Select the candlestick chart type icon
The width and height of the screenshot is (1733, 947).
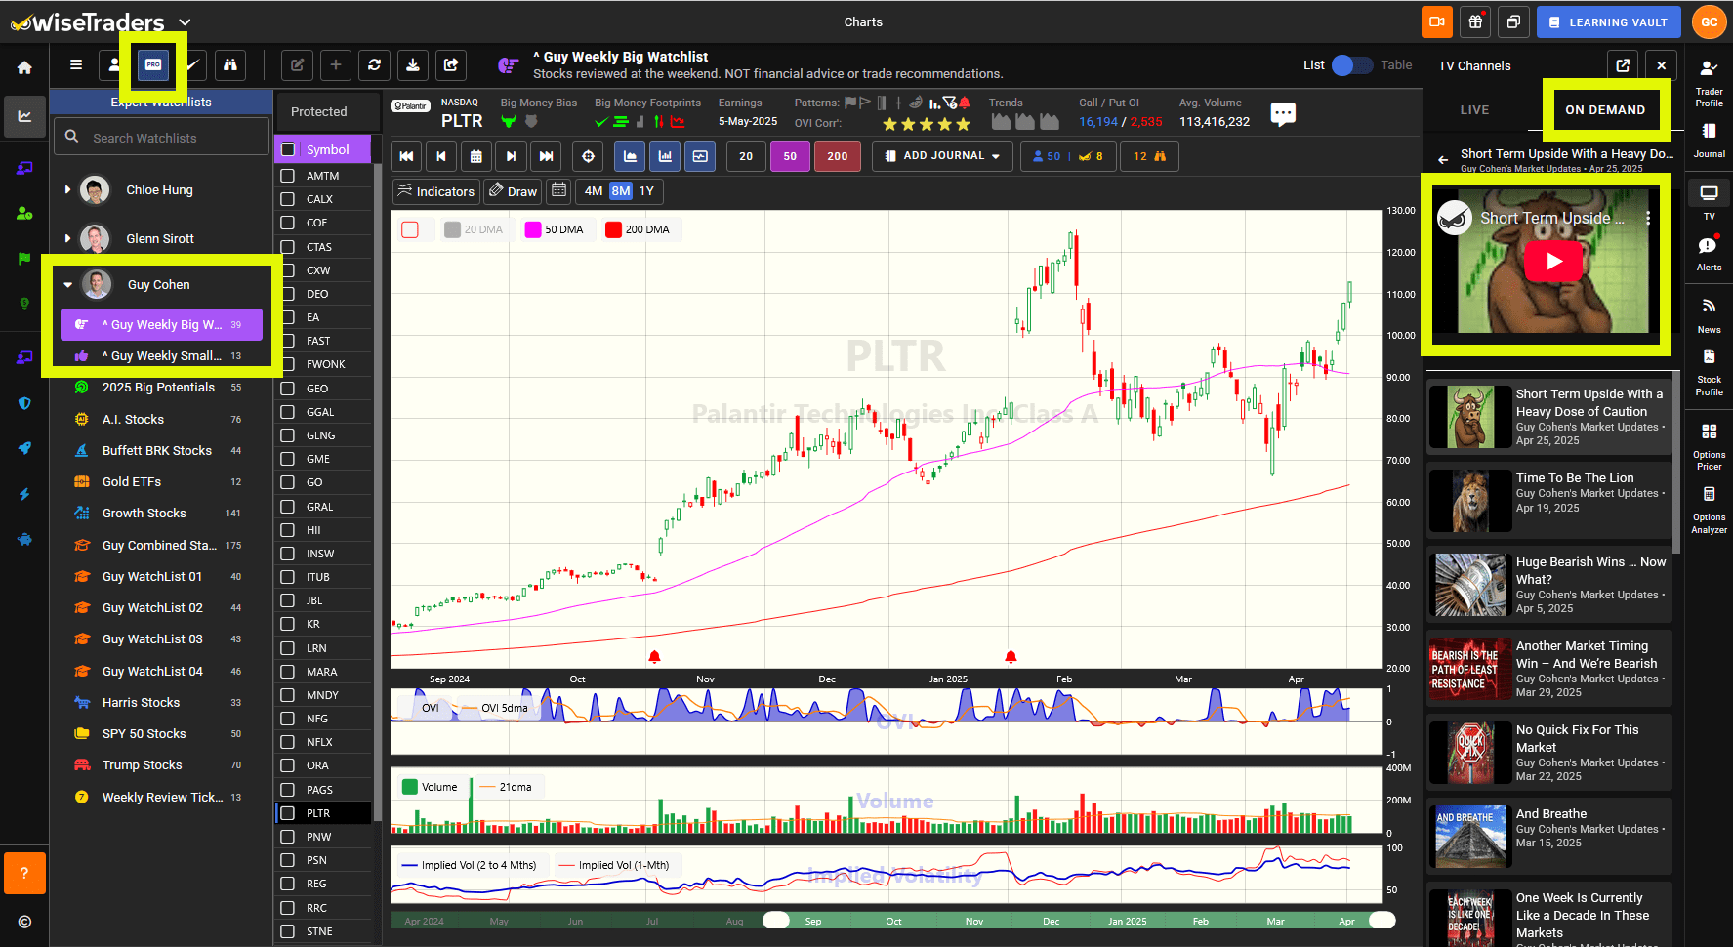pos(665,155)
